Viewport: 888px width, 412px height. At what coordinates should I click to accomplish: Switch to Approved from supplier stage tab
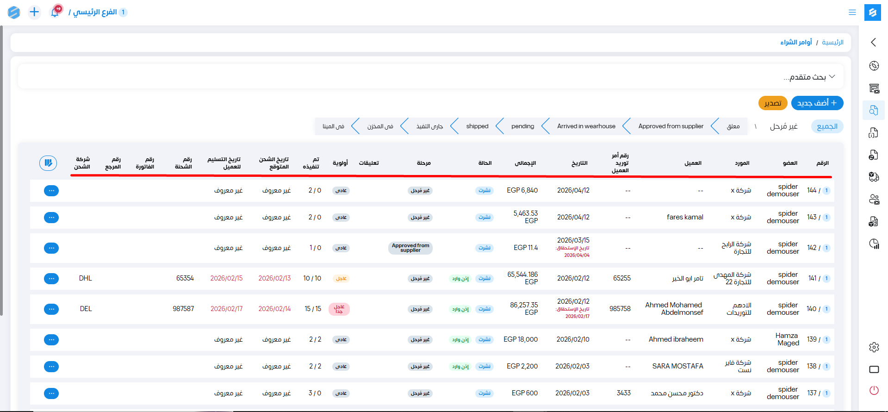click(671, 126)
